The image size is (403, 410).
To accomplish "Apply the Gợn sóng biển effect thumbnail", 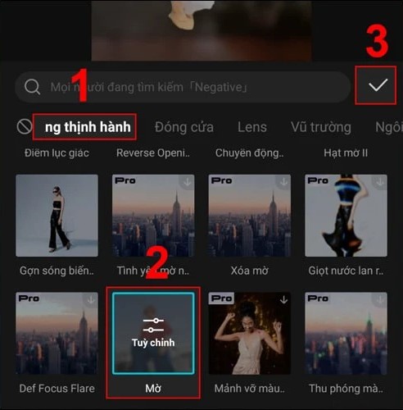I will pyautogui.click(x=57, y=216).
